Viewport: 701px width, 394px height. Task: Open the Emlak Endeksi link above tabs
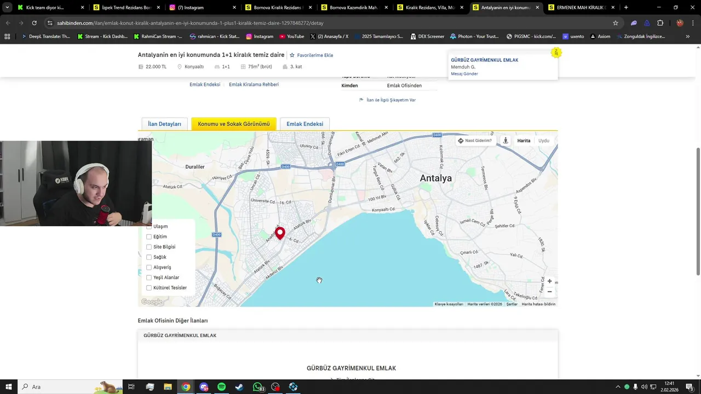point(205,85)
